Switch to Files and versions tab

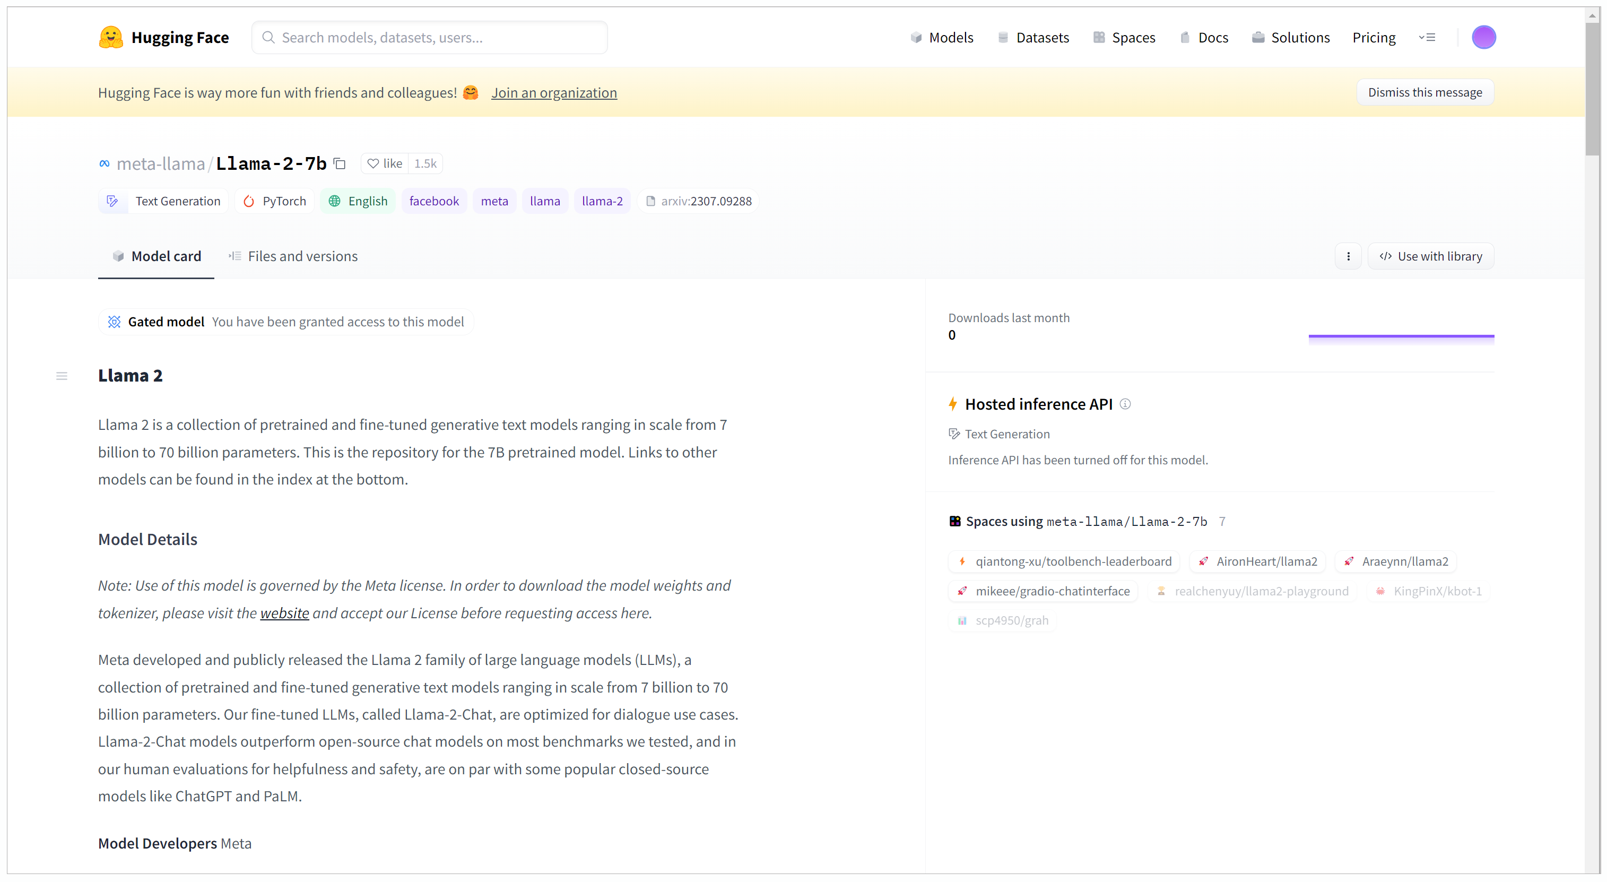tap(293, 256)
